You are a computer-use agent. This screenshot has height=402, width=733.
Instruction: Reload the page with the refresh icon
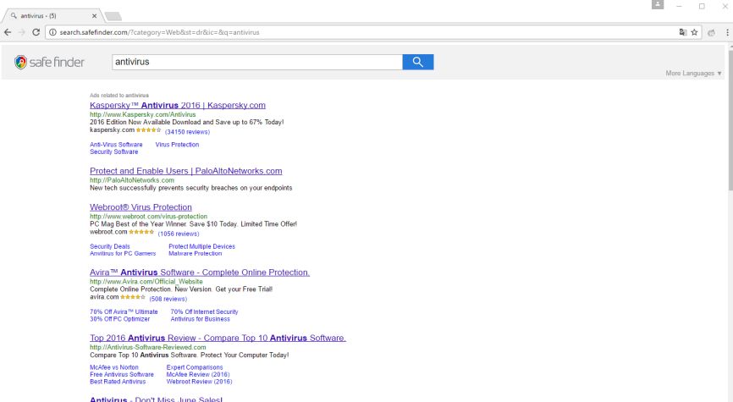pyautogui.click(x=36, y=32)
